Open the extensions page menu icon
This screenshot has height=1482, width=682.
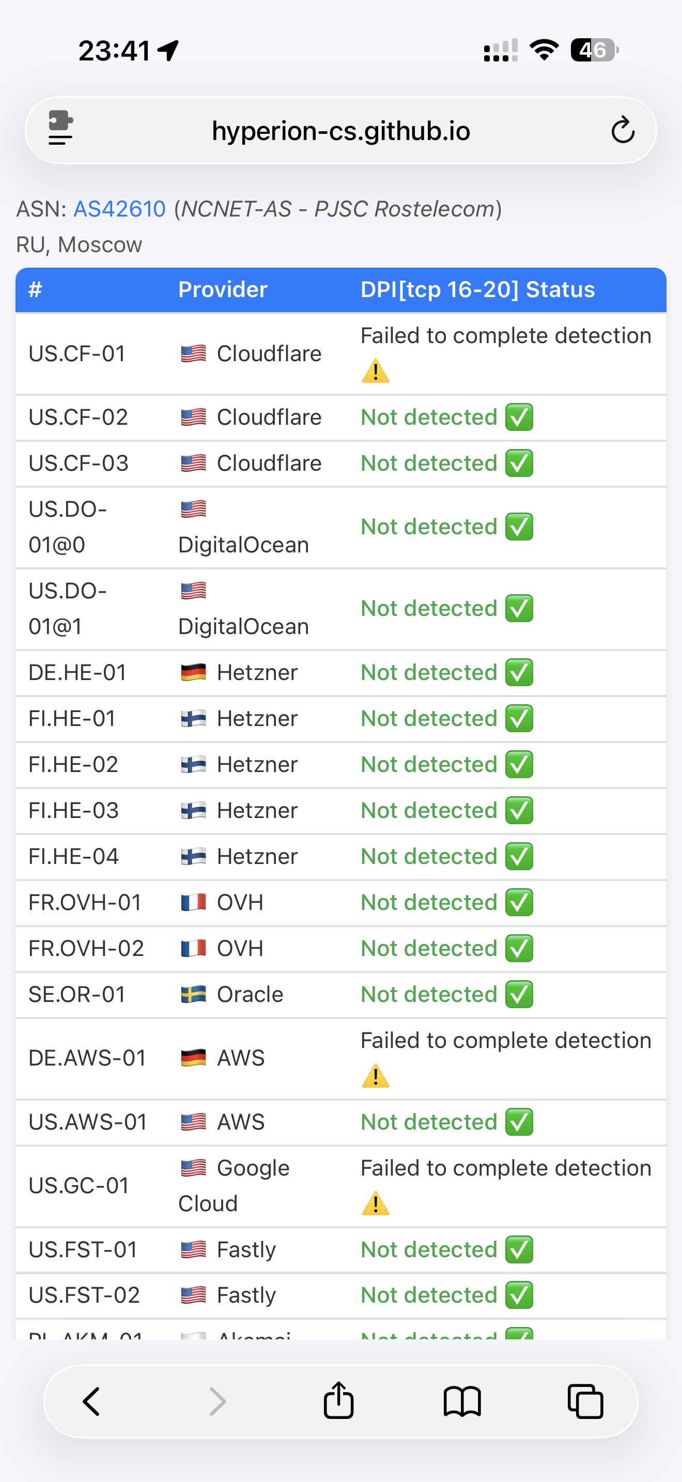coord(60,128)
